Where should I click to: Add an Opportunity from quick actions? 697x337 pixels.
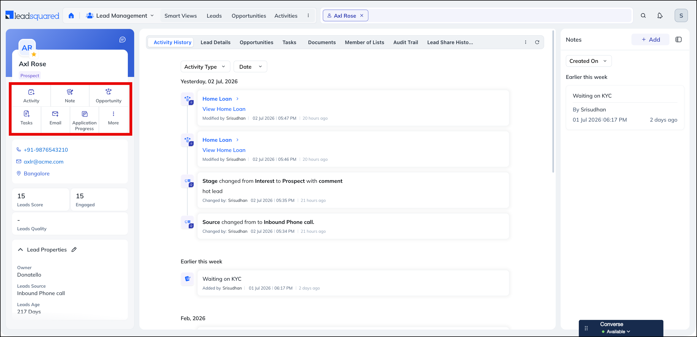pyautogui.click(x=109, y=96)
